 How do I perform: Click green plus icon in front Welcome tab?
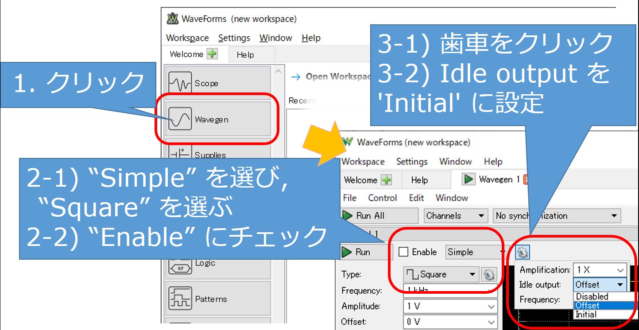tap(387, 180)
